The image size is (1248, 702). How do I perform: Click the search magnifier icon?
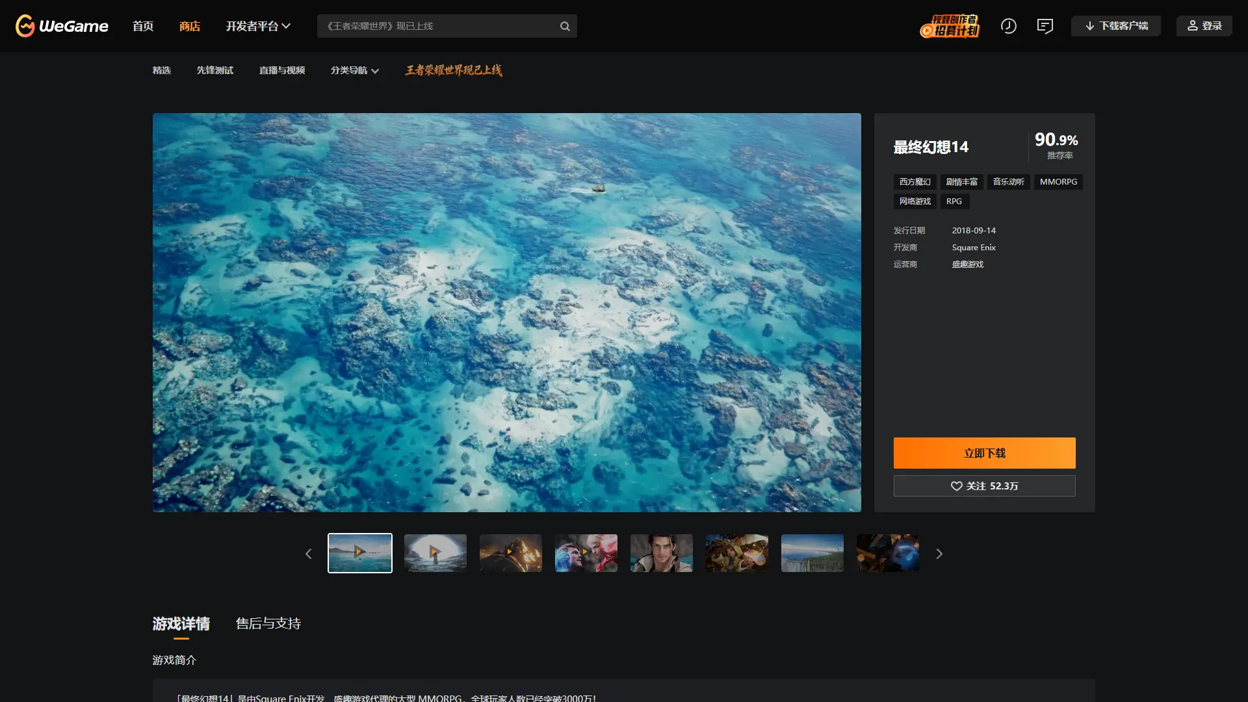[x=565, y=26]
